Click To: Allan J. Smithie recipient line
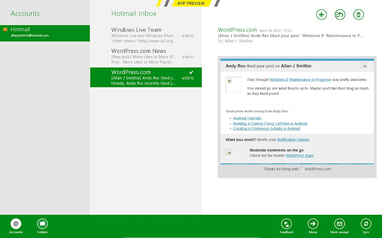 235,41
